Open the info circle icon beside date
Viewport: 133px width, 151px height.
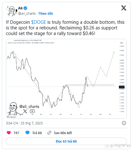pos(124,123)
